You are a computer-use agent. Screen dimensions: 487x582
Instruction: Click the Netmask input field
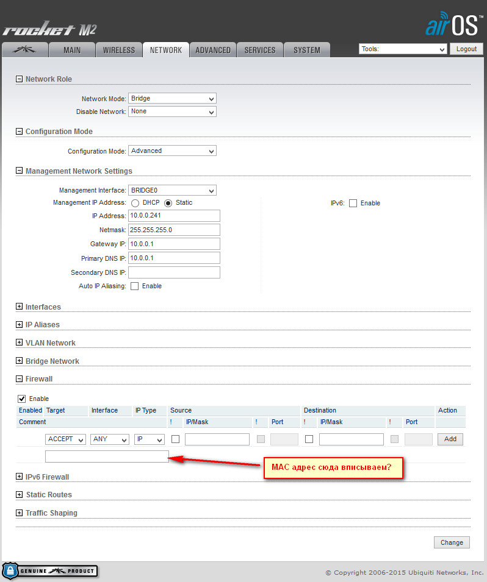(x=174, y=230)
